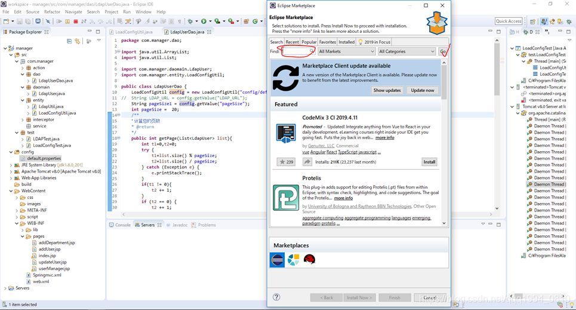This screenshot has height=310, width=576.
Task: Collapse the dao package node
Action: (x=23, y=74)
